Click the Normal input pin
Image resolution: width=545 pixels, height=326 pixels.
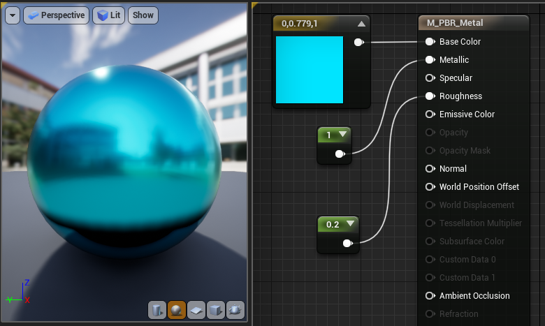[430, 169]
